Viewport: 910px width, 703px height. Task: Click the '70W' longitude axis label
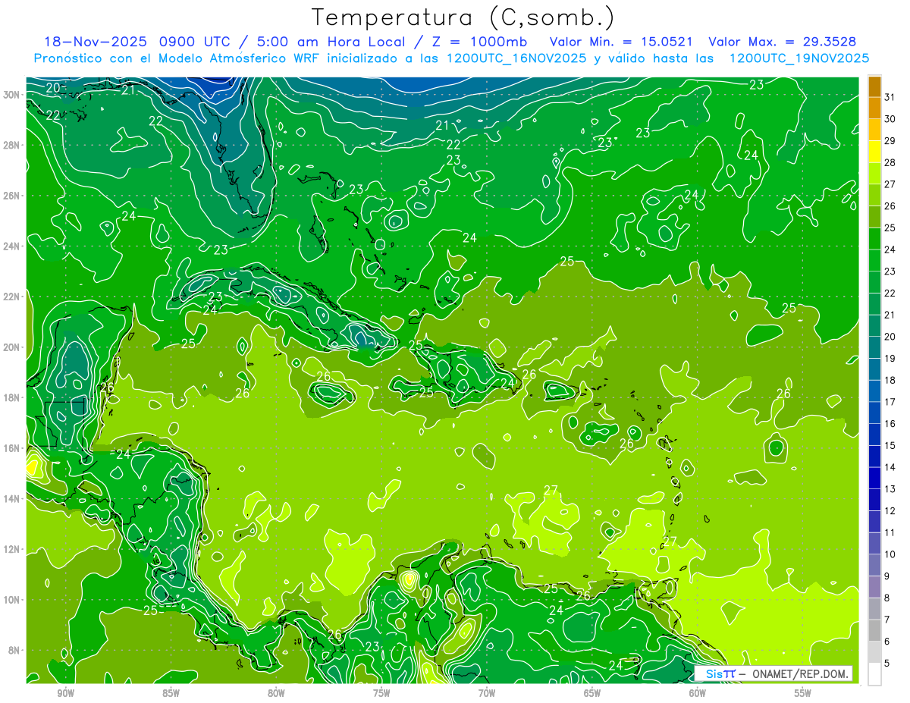click(x=487, y=693)
